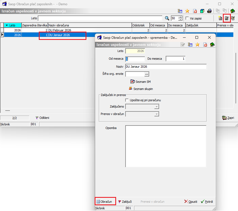Click the record count field showing 50
The height and width of the screenshot is (211, 238).
[x=175, y=18]
